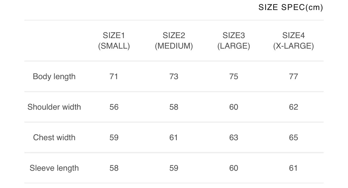Viewport: 348px width, 188px height.
Task: Click the SIZE3 (LARGE) column header
Action: [x=234, y=41]
